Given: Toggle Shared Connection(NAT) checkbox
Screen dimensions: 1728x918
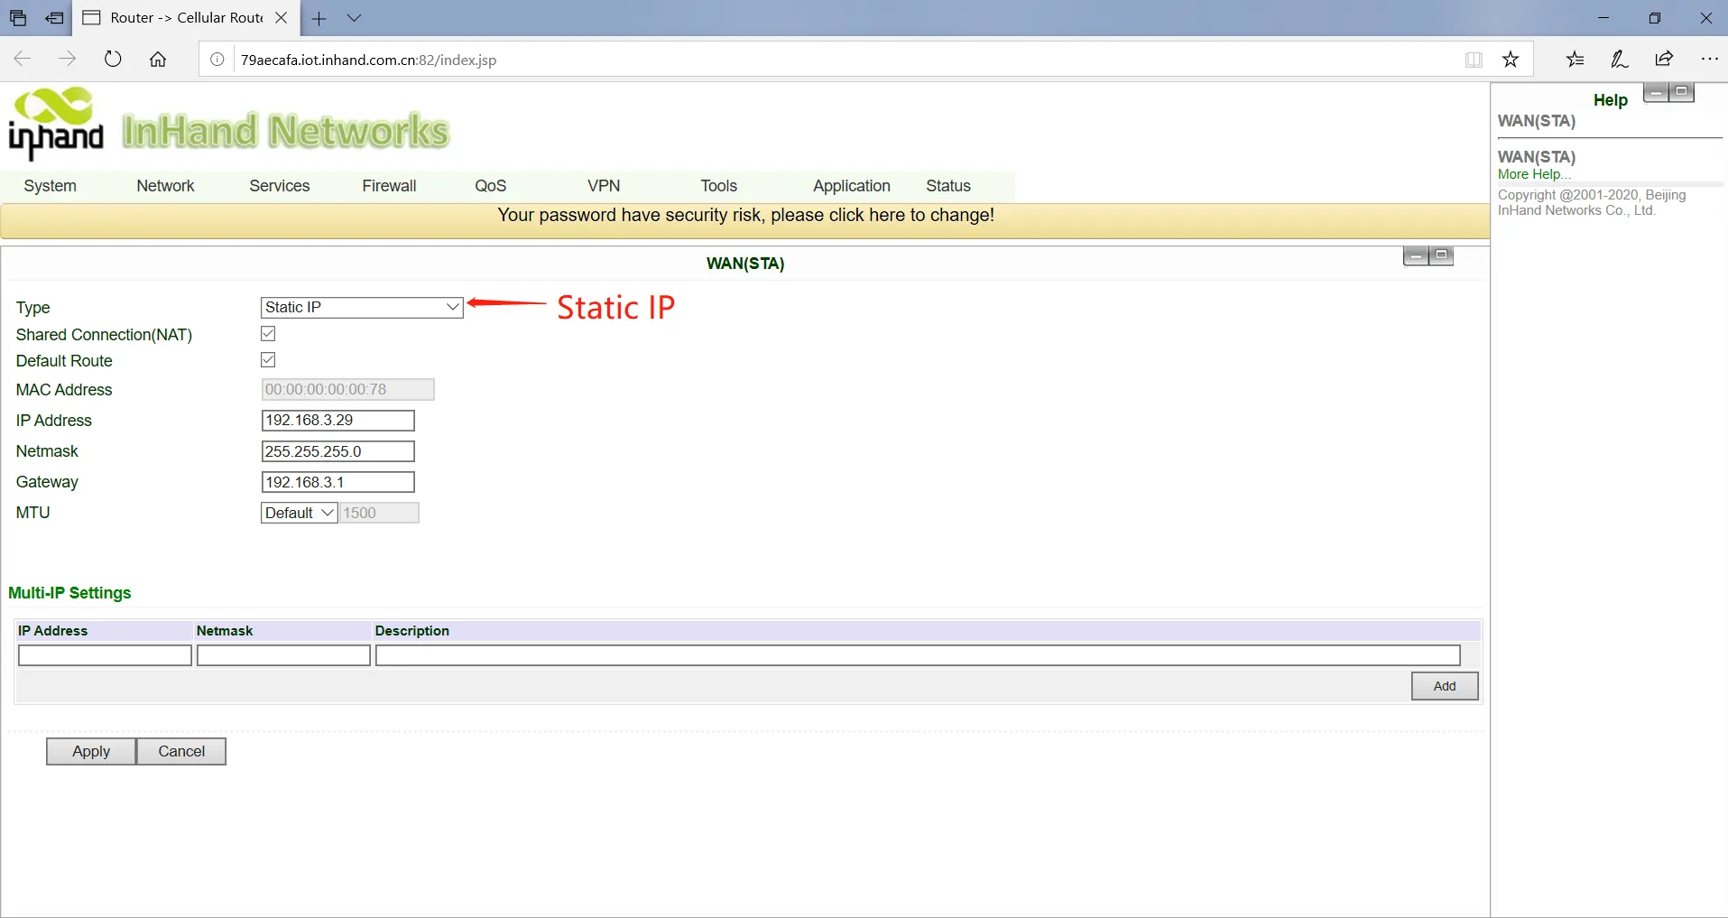Looking at the screenshot, I should 268,334.
